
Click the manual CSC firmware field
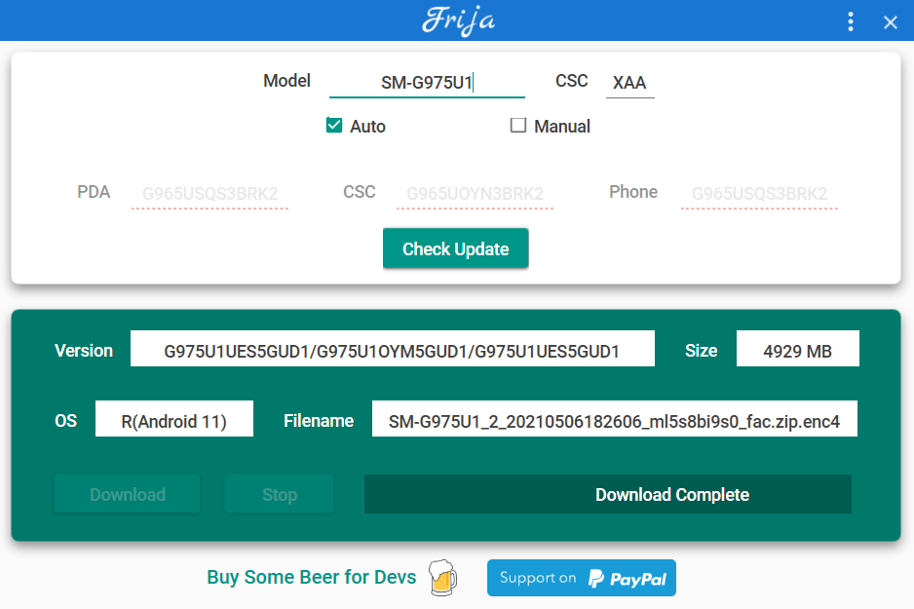pyautogui.click(x=475, y=194)
